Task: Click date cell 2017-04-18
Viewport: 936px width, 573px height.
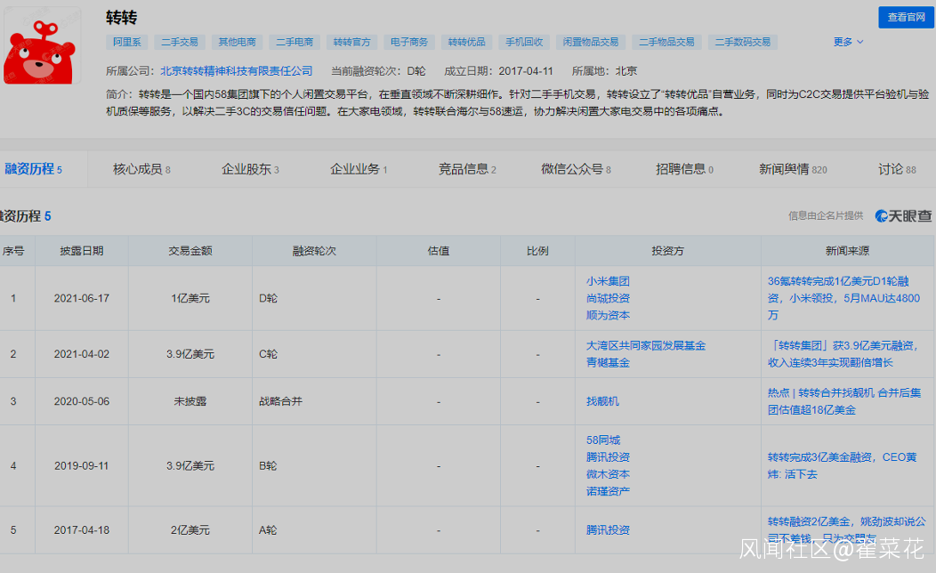Action: (82, 530)
